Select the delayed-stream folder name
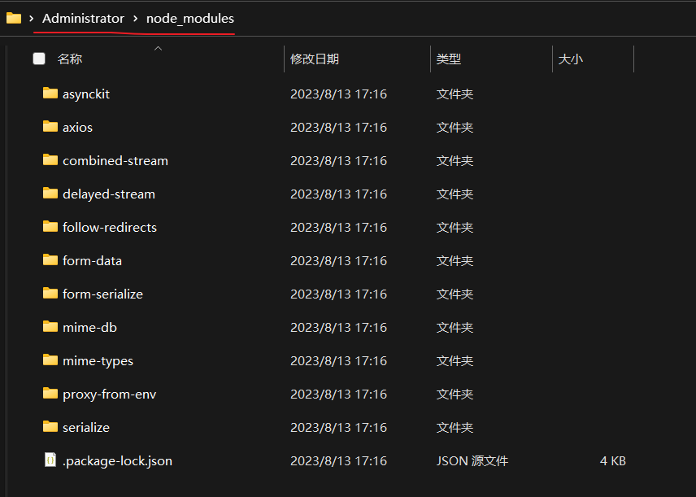 coord(109,194)
